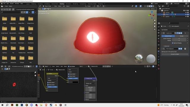Click the file browser filter funnel icon
The height and width of the screenshot is (107, 190).
click(33, 12)
